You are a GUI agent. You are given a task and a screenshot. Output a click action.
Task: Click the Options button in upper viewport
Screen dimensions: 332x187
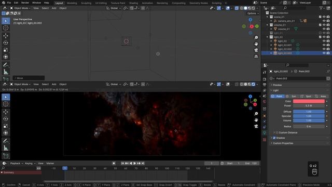253,13
